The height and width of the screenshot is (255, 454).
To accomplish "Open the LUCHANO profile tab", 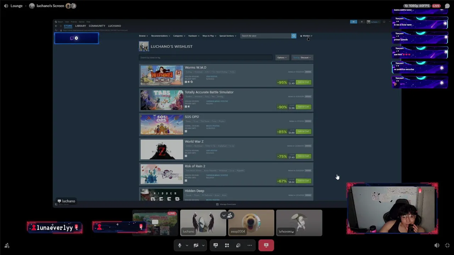I will 115,26.
